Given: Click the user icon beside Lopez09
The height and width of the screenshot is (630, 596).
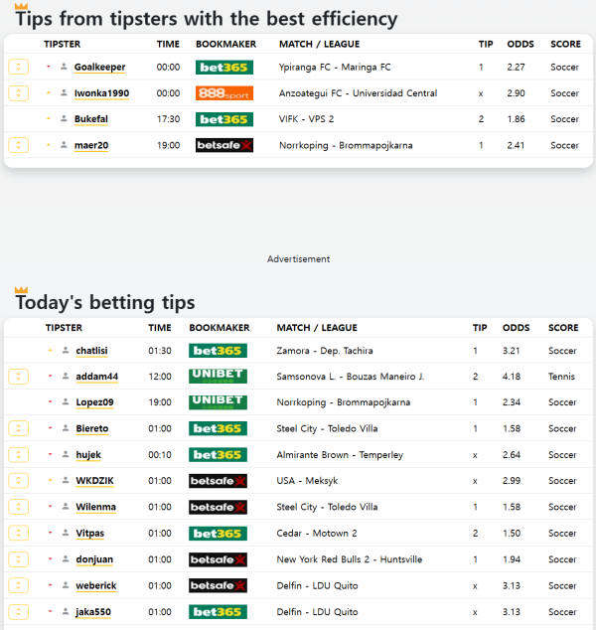Looking at the screenshot, I should coord(66,402).
